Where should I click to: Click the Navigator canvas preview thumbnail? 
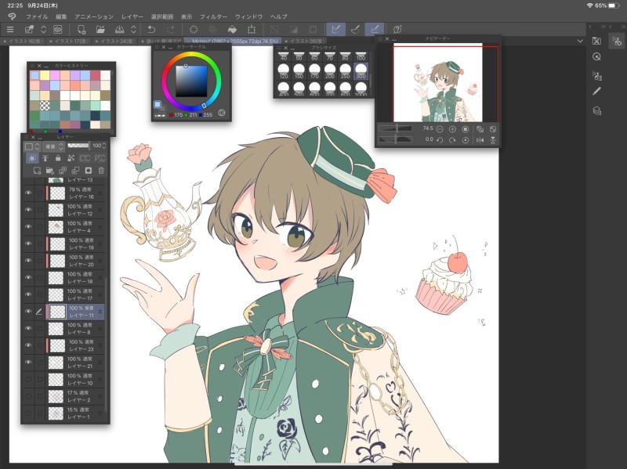tap(438, 83)
